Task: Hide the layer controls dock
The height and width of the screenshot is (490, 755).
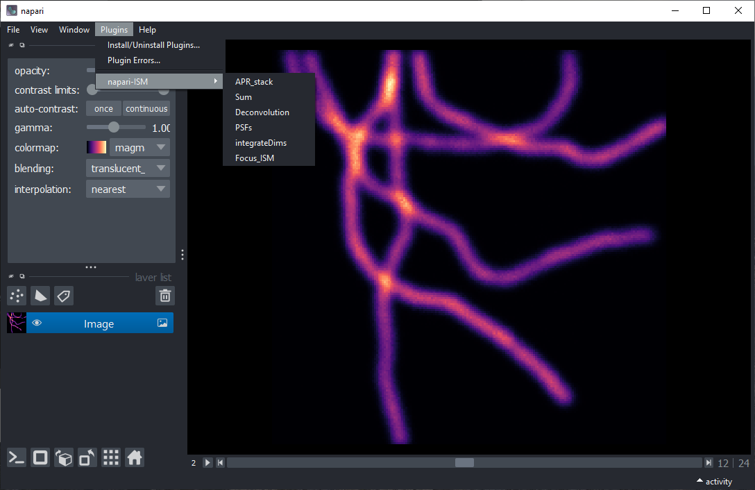Action: (x=11, y=45)
